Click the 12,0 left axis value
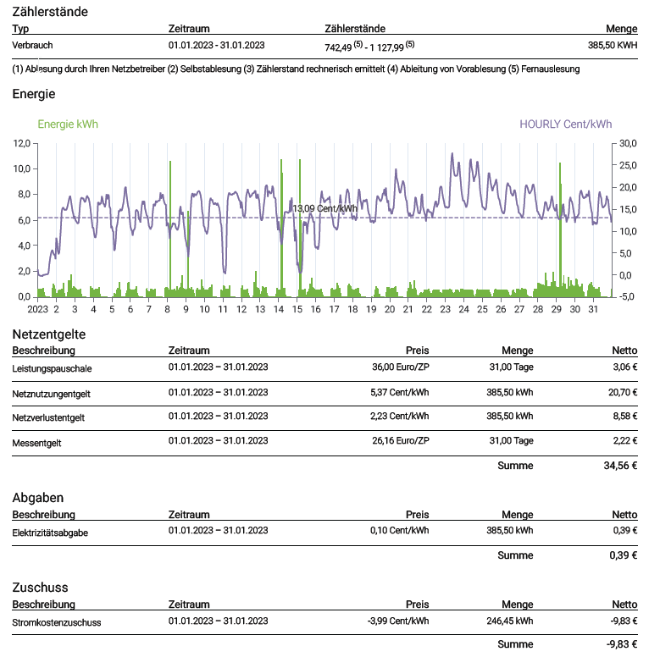This screenshot has height=657, width=660. pyautogui.click(x=22, y=143)
